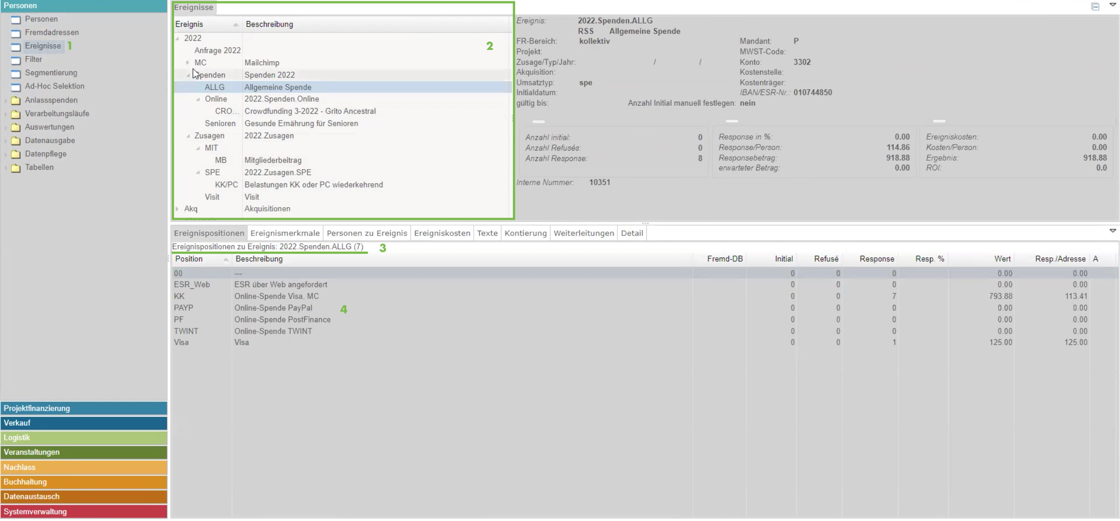Collapse the 2022 tree node

[x=178, y=39]
